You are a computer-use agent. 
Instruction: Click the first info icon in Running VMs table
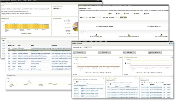[x=82, y=85]
